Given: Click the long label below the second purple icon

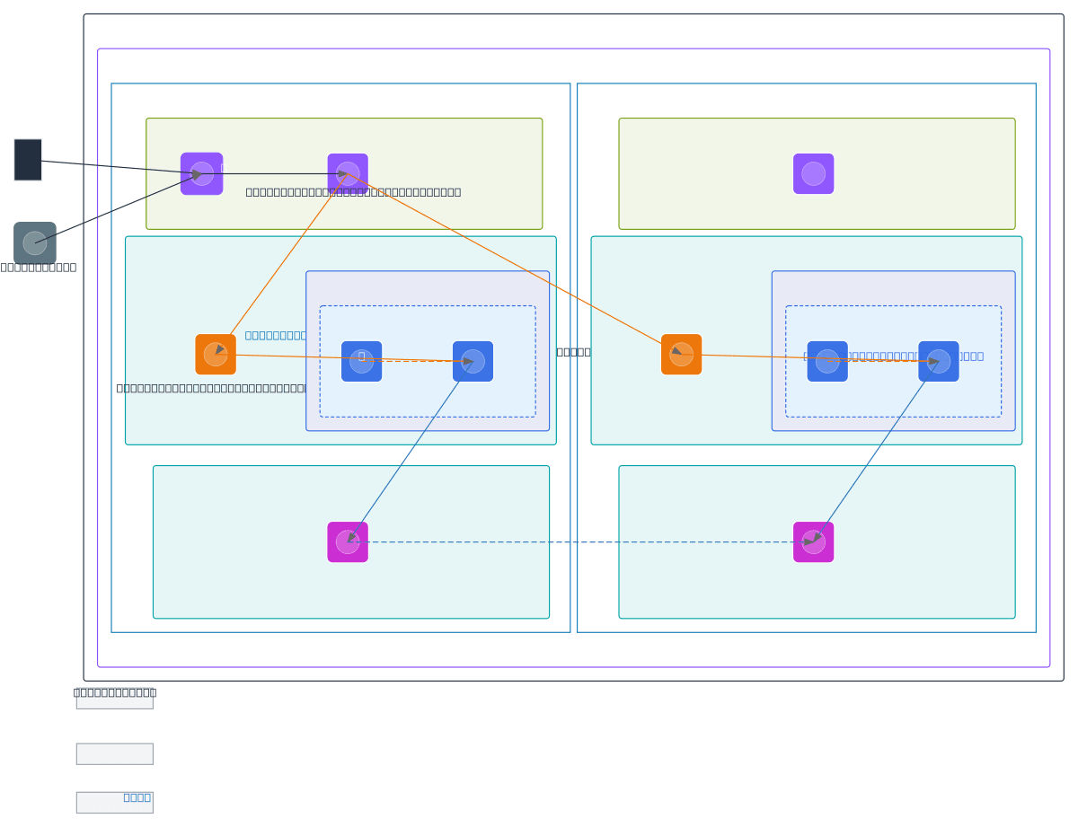Looking at the screenshot, I should 353,192.
